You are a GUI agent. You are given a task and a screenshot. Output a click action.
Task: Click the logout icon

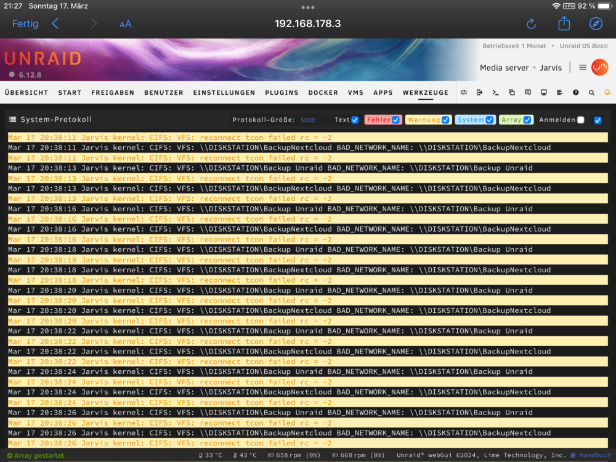[x=479, y=92]
